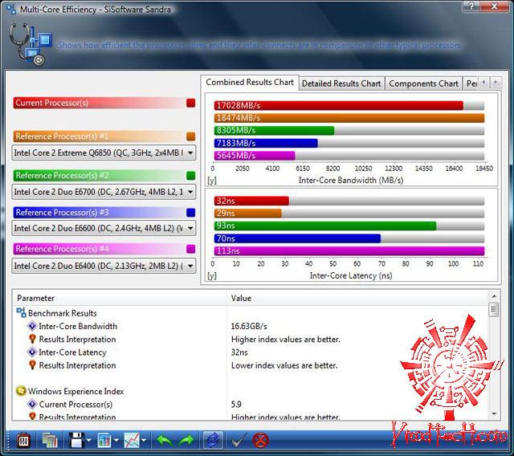Click the 16.63GB/s value
This screenshot has width=514, height=456.
[249, 326]
